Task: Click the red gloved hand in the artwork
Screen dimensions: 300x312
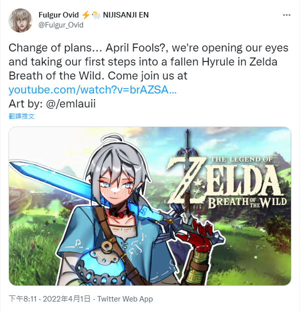Action: [196, 234]
